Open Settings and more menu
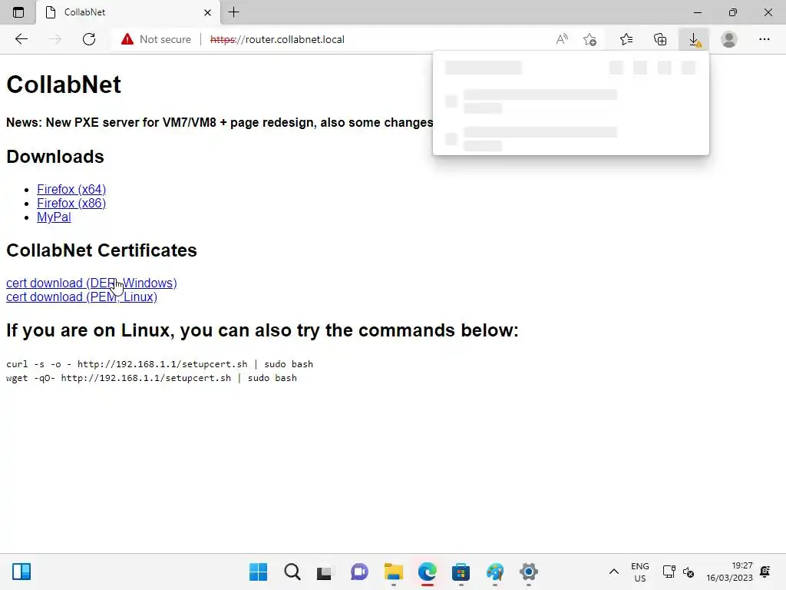786x590 pixels. pos(764,39)
